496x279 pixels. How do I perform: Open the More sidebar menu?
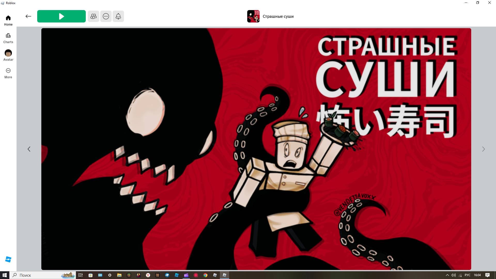pyautogui.click(x=8, y=73)
